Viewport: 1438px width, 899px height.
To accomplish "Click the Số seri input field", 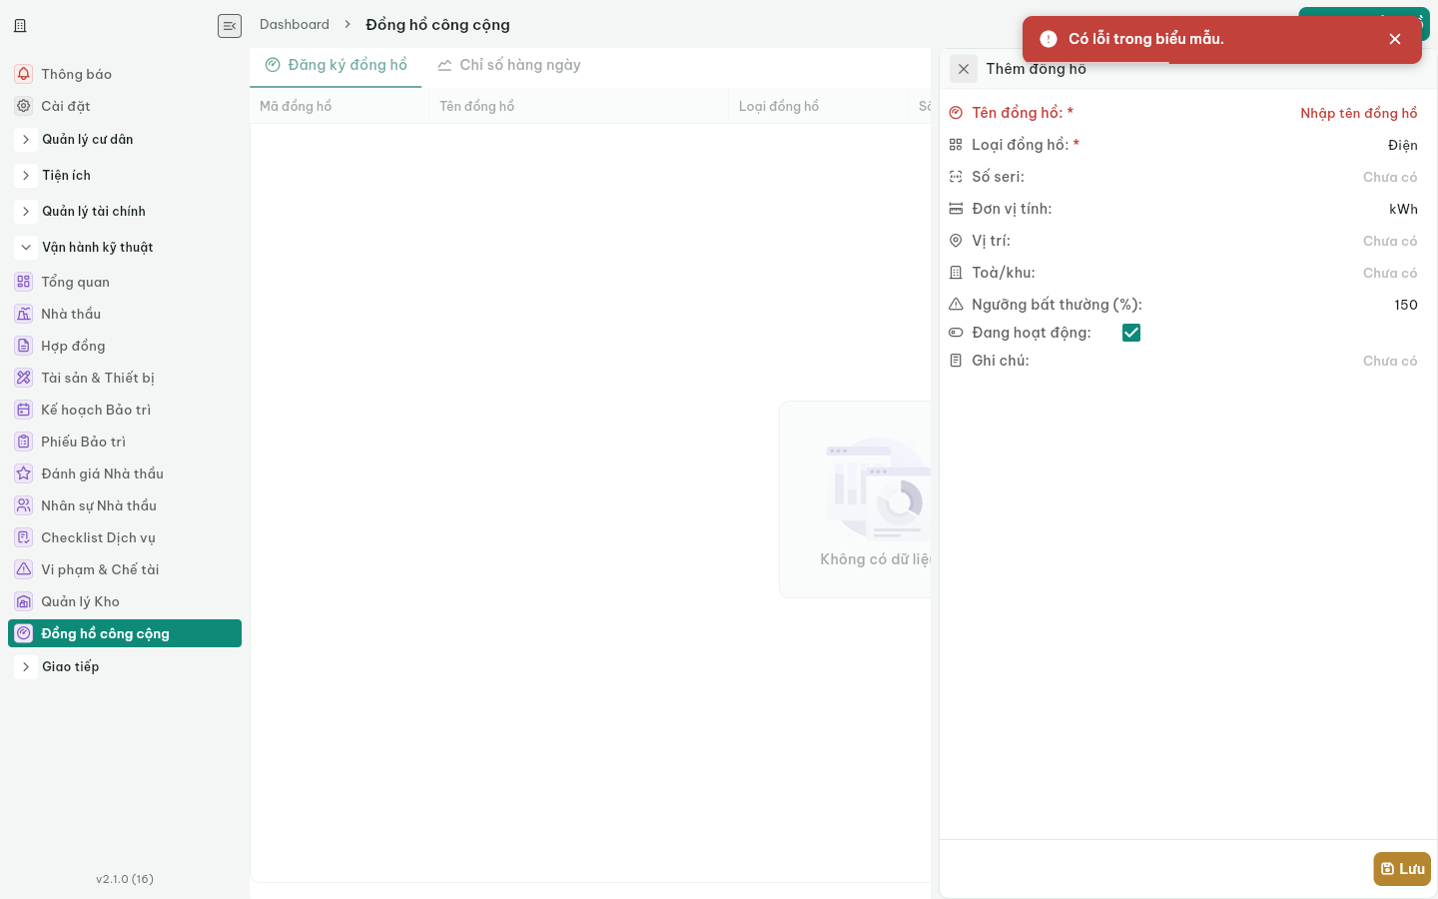I will 1390,177.
